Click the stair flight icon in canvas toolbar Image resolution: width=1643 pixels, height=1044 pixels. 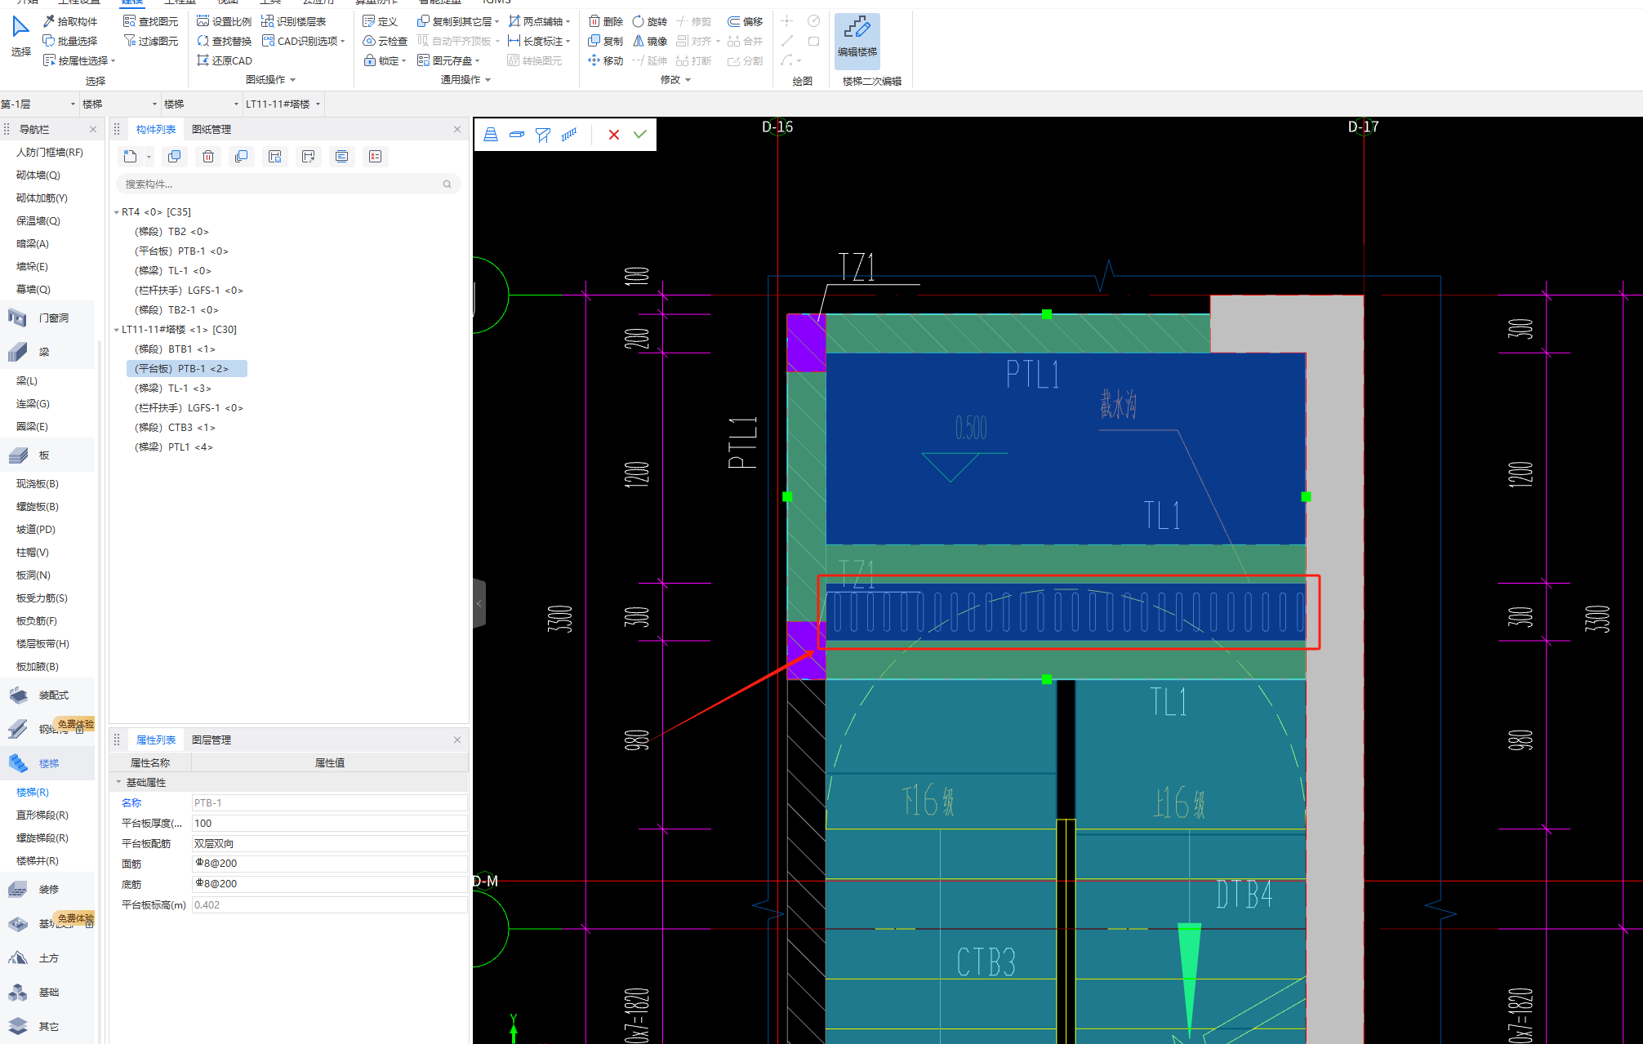pos(491,135)
